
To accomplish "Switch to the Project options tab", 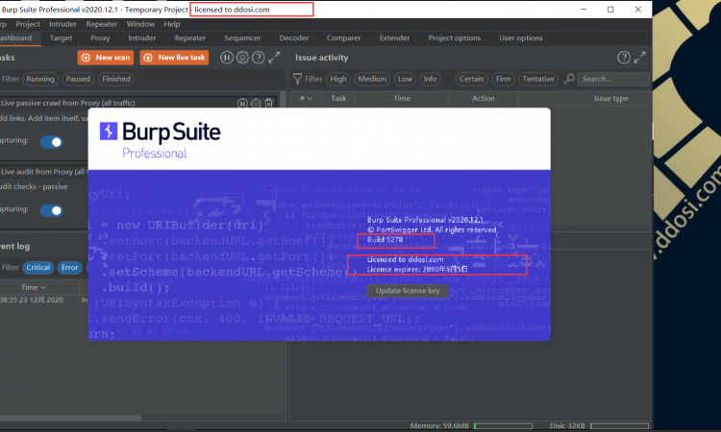I will coord(455,38).
